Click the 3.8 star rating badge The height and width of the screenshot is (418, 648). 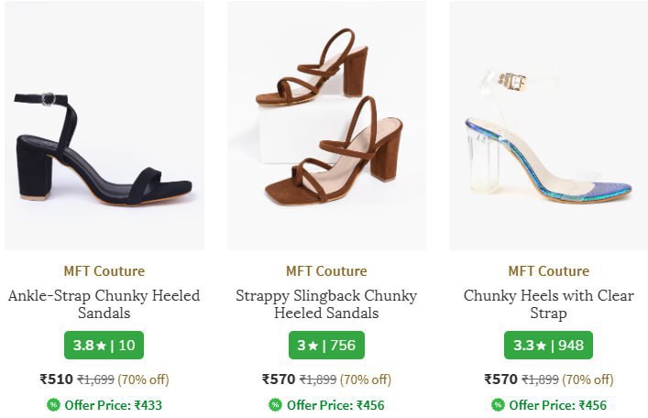point(104,346)
